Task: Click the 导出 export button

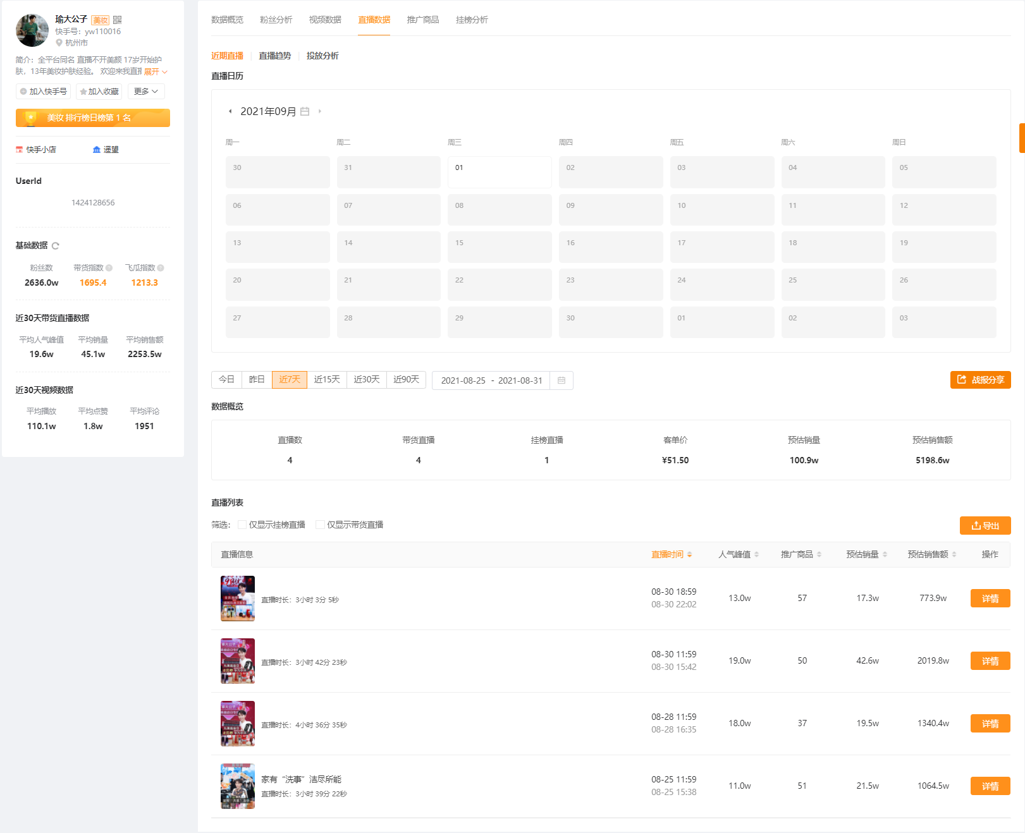Action: (985, 525)
